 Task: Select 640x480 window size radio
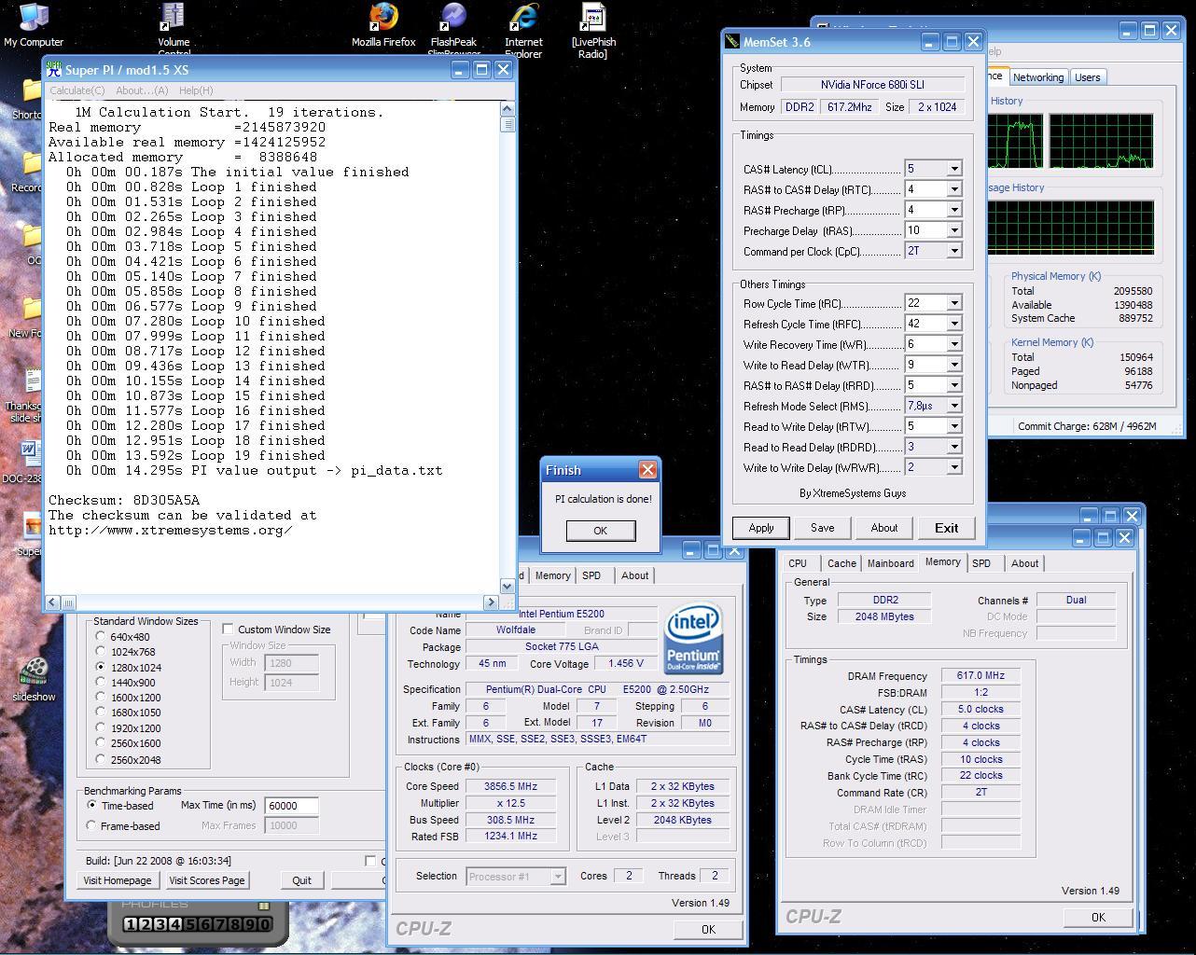point(101,636)
